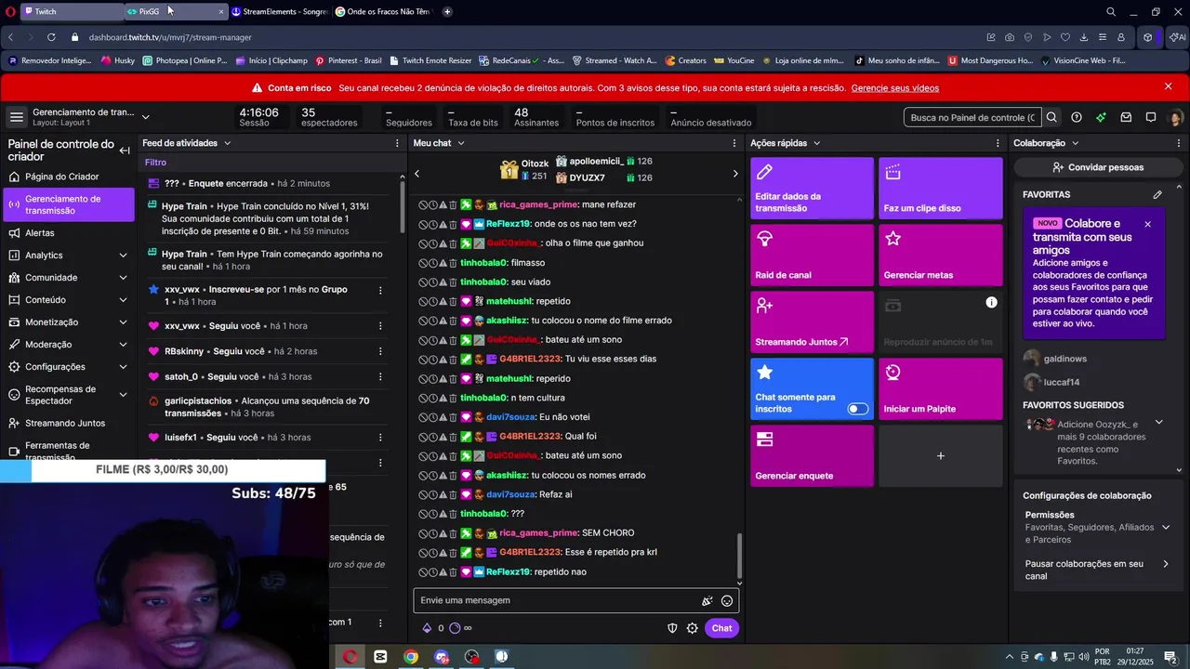Viewport: 1190px width, 669px height.
Task: Start a prediction with Iniciar um Palpite
Action: 940,388
